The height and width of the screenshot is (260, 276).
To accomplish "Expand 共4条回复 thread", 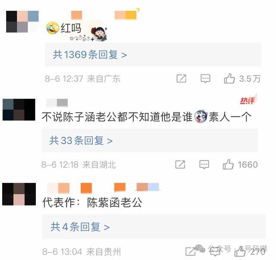I will click(154, 227).
